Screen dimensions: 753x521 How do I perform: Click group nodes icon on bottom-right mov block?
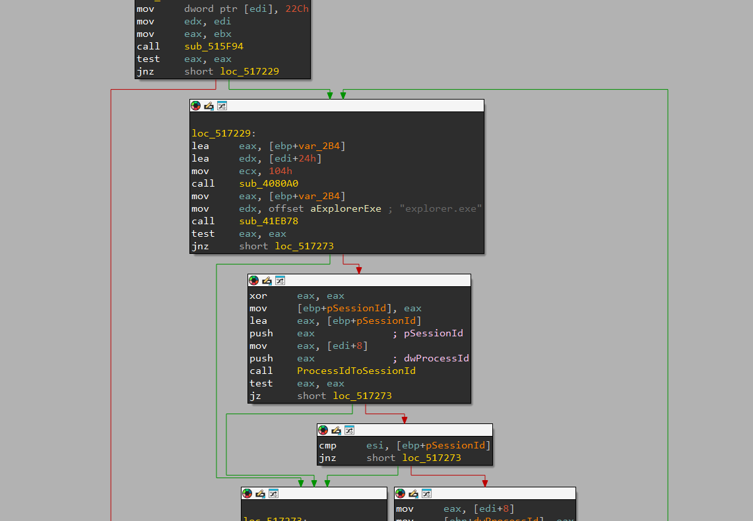[426, 493]
